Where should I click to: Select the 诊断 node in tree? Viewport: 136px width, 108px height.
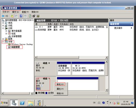(x=10, y=28)
